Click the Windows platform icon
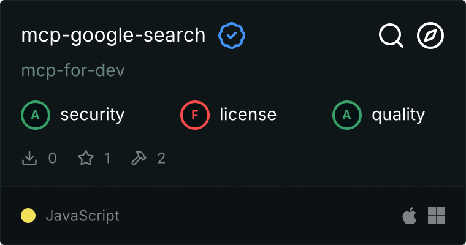The image size is (466, 245). [x=437, y=216]
